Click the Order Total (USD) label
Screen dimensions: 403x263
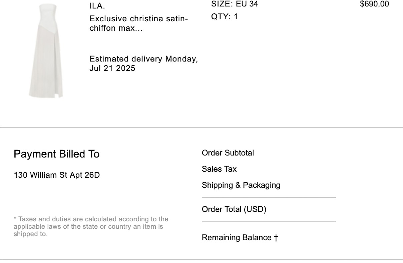pyautogui.click(x=234, y=209)
